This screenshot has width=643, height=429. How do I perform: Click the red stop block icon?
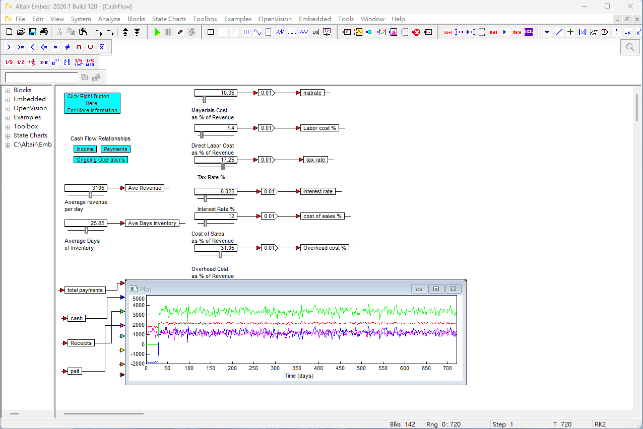[416, 32]
